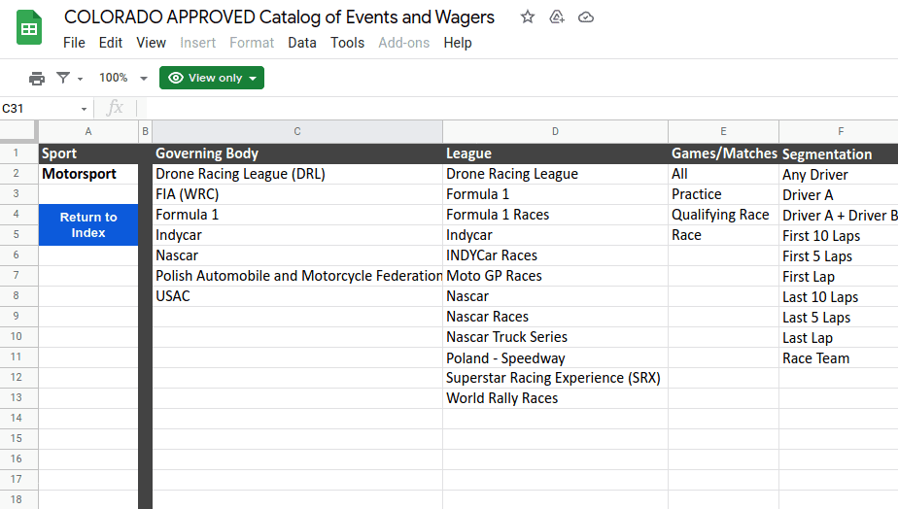Select the column D header
This screenshot has width=898, height=509.
click(555, 131)
